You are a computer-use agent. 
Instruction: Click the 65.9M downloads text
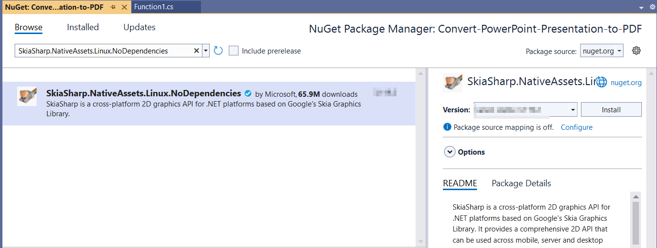point(328,94)
